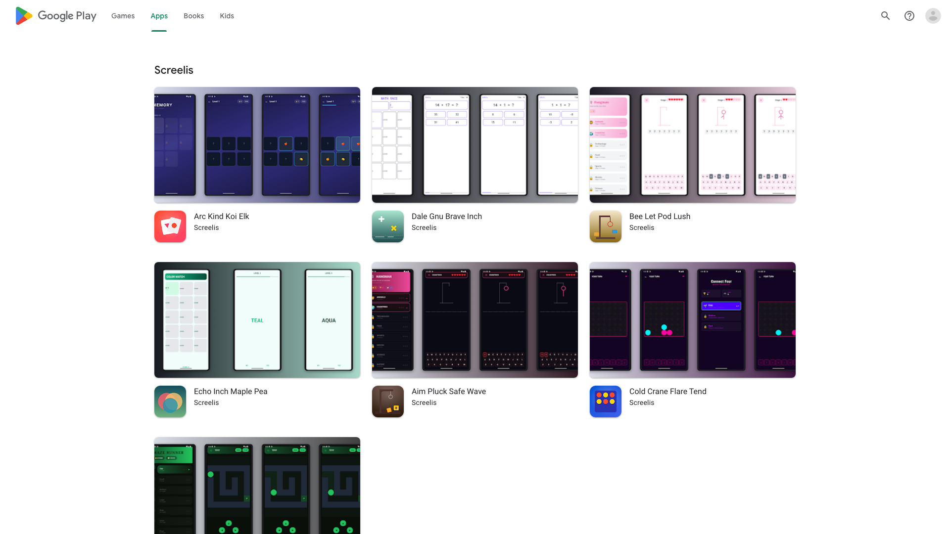Click the Google Play logo
This screenshot has width=950, height=534.
(x=56, y=16)
